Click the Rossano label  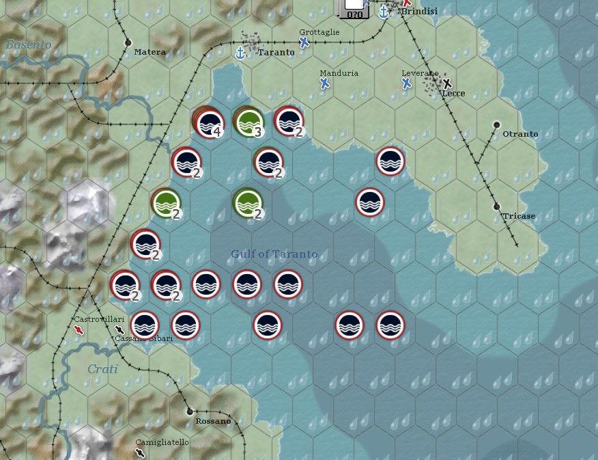(213, 421)
